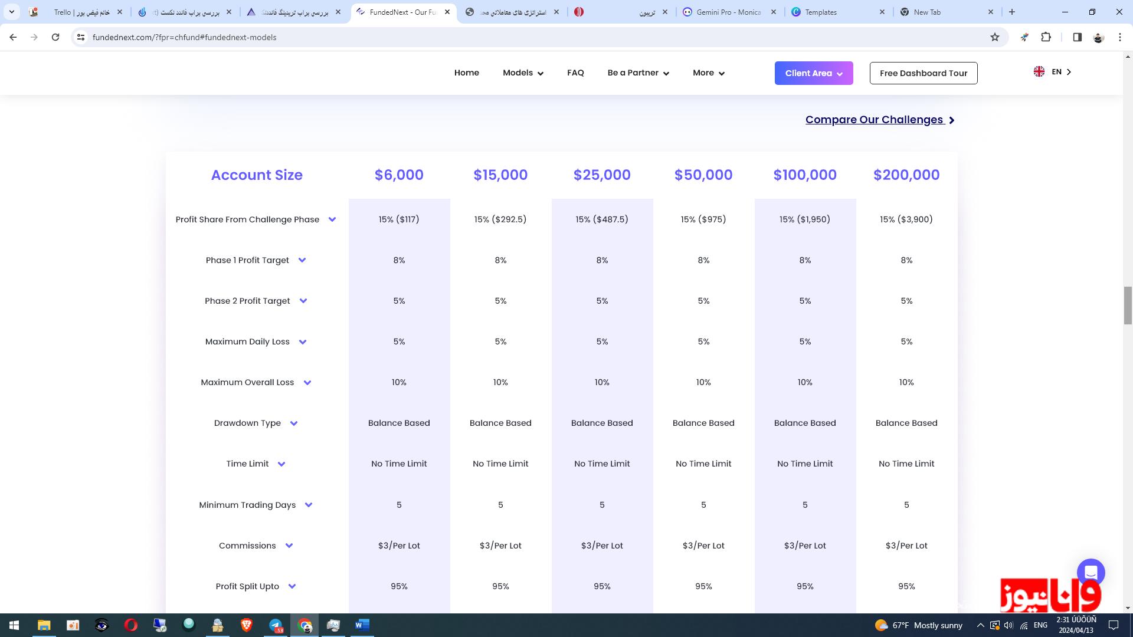1133x637 pixels.
Task: Click the 15% ($3,900) profit share cell
Action: [x=906, y=219]
